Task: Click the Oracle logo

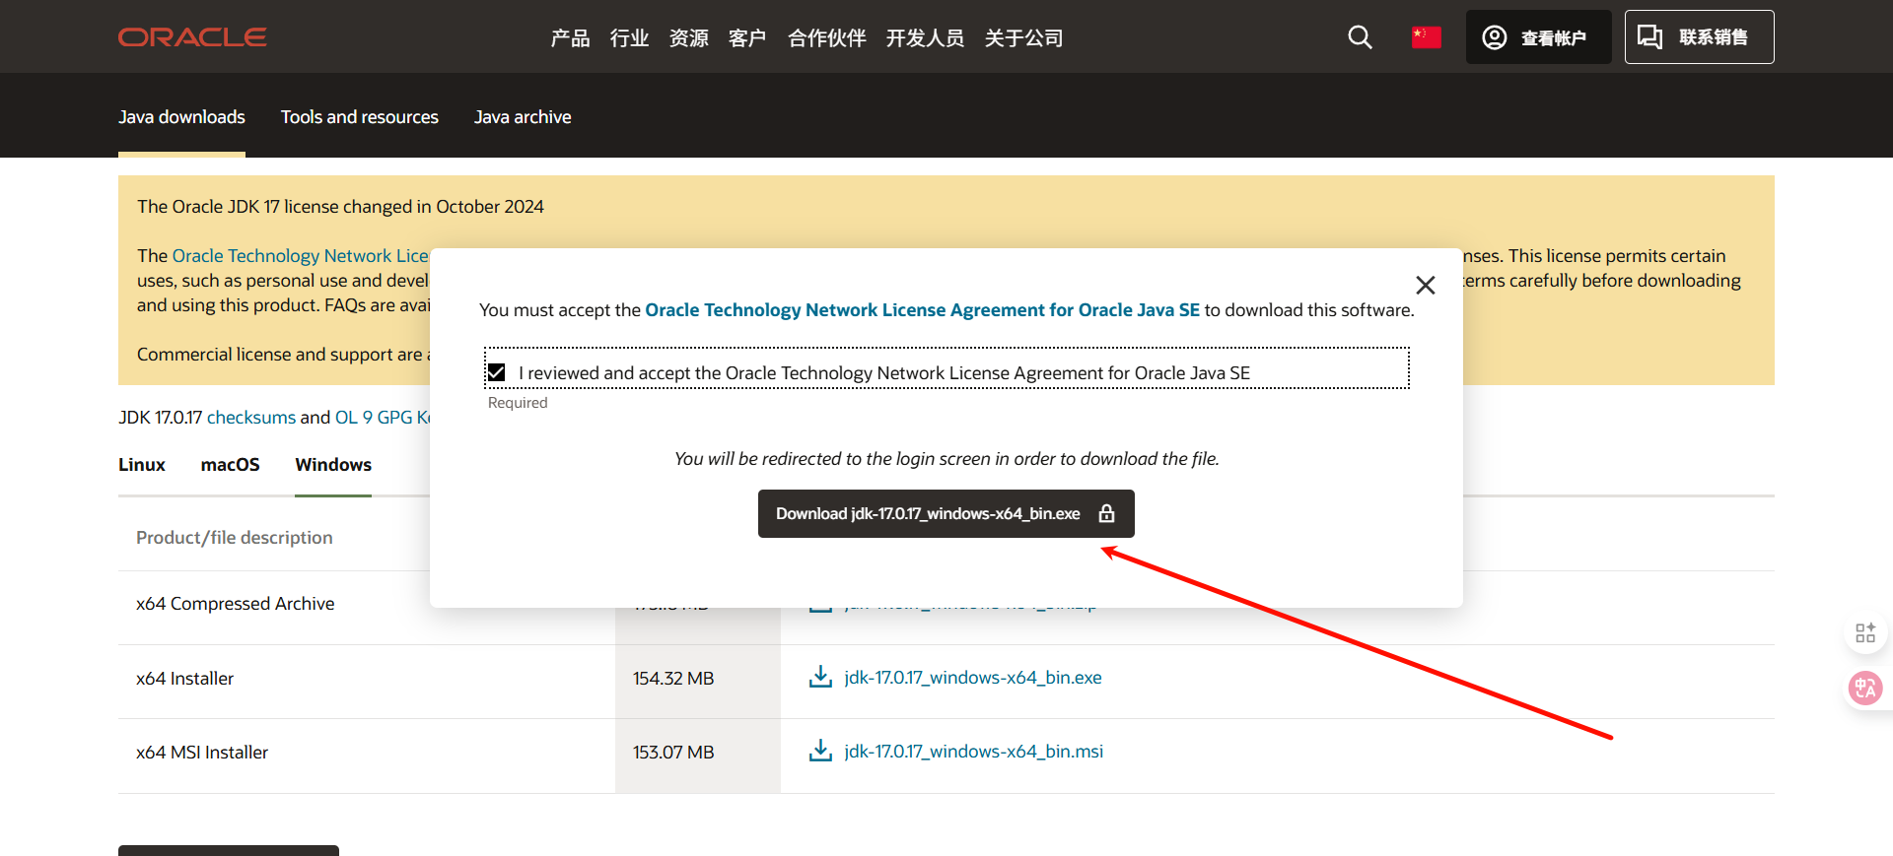Action: (192, 37)
